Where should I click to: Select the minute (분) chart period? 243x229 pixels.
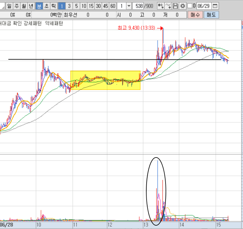[39, 6]
